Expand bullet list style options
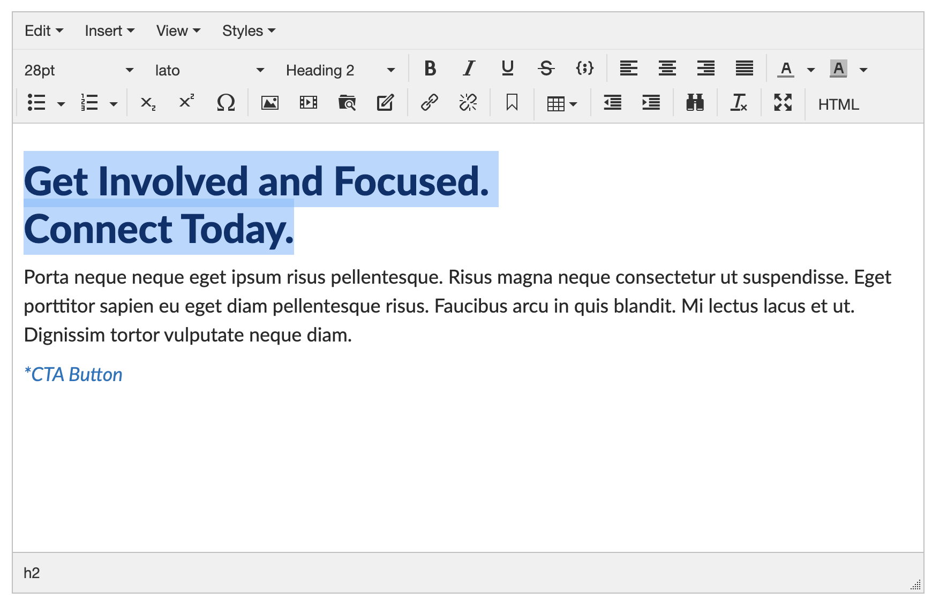Viewport: 932px width, 607px height. click(61, 104)
